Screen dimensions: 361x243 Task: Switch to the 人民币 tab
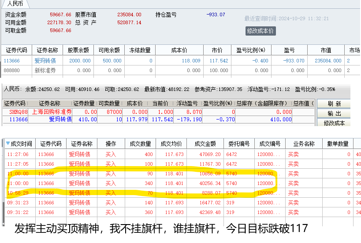(15, 4)
